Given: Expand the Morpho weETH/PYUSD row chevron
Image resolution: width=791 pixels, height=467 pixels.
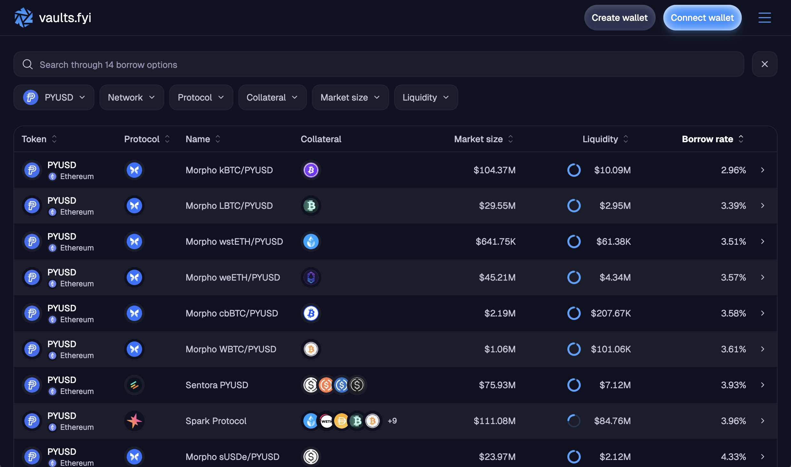Looking at the screenshot, I should 763,277.
